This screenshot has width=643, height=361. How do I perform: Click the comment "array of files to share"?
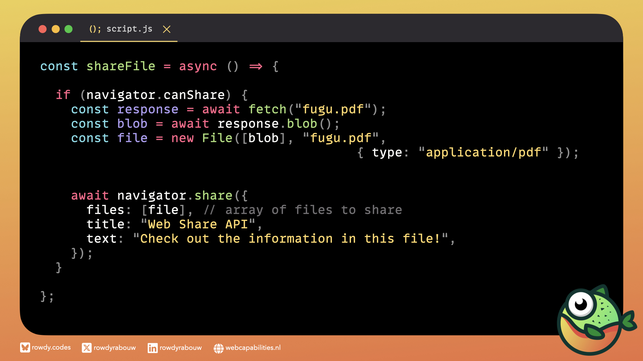click(x=313, y=210)
